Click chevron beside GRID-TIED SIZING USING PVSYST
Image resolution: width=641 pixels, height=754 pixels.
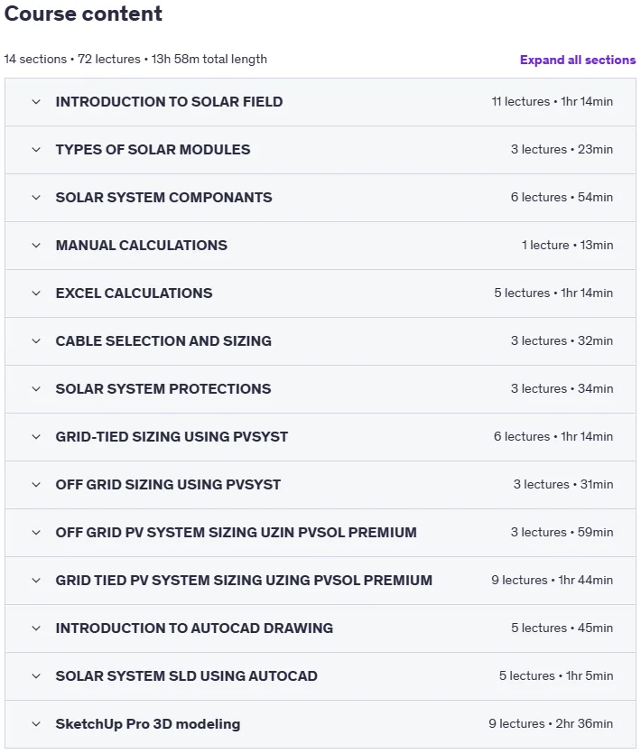point(36,437)
